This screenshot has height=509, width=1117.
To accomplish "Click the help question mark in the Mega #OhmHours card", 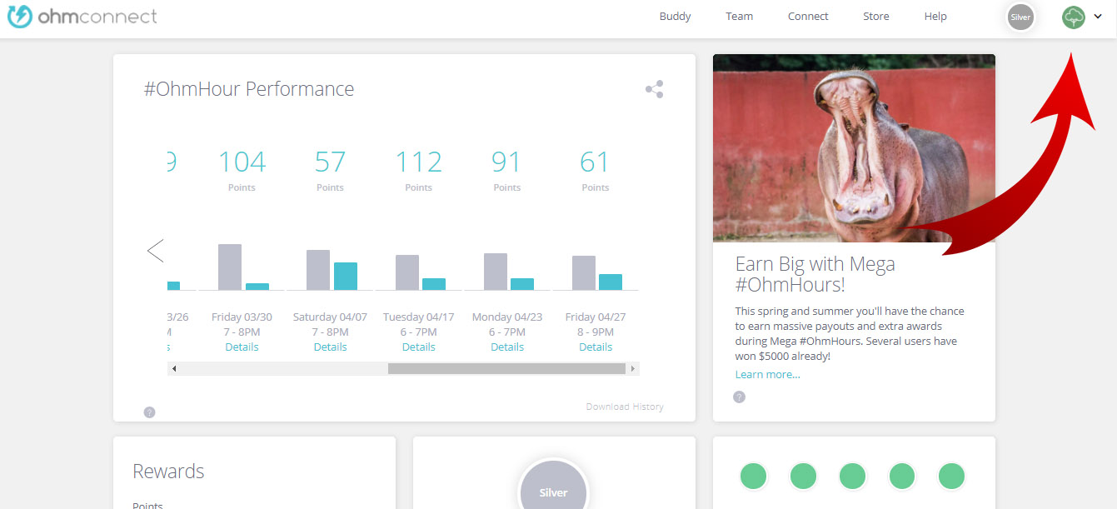I will (x=739, y=397).
